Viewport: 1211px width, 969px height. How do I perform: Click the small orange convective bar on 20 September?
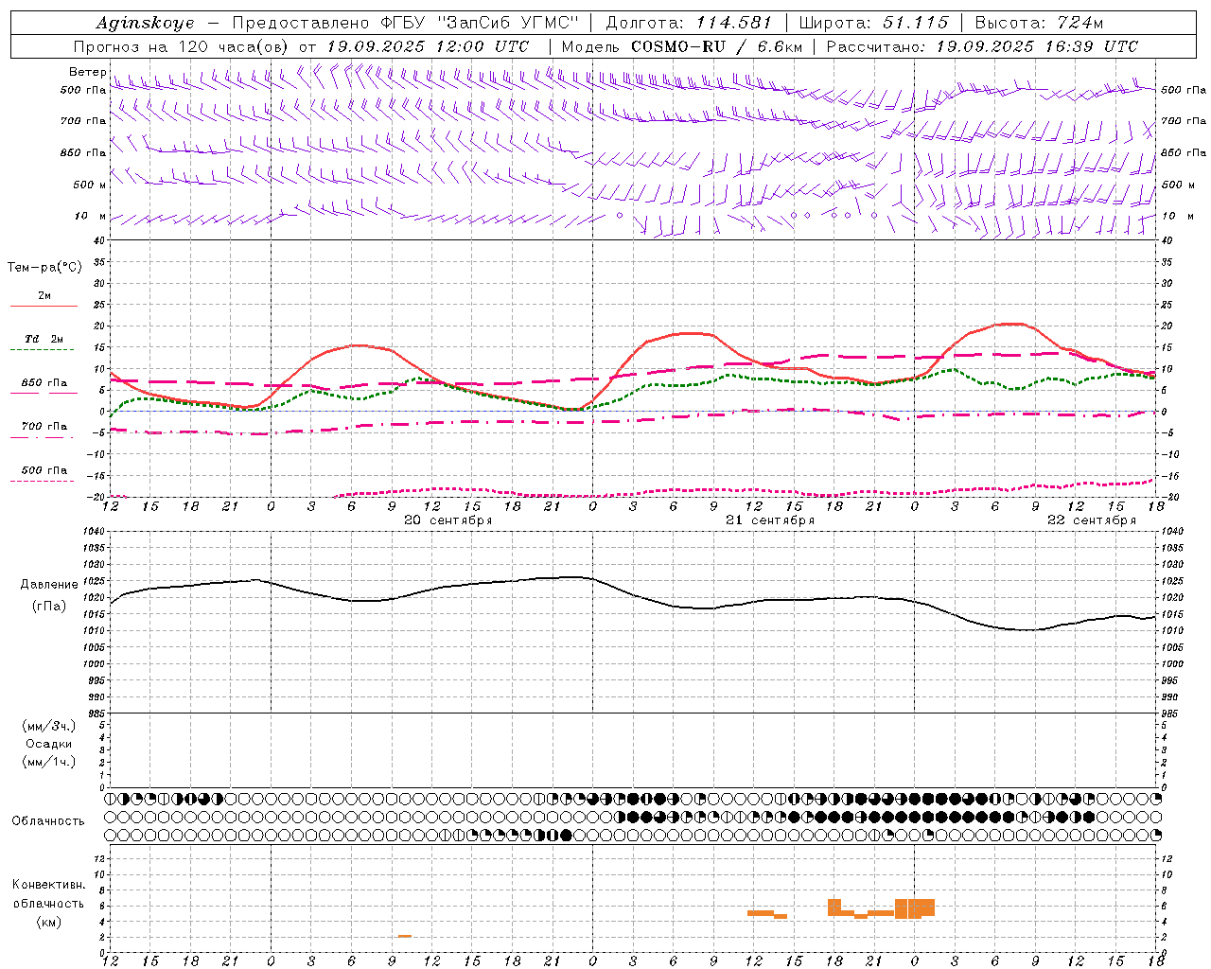(404, 936)
